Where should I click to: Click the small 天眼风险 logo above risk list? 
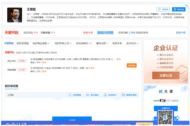(10, 53)
